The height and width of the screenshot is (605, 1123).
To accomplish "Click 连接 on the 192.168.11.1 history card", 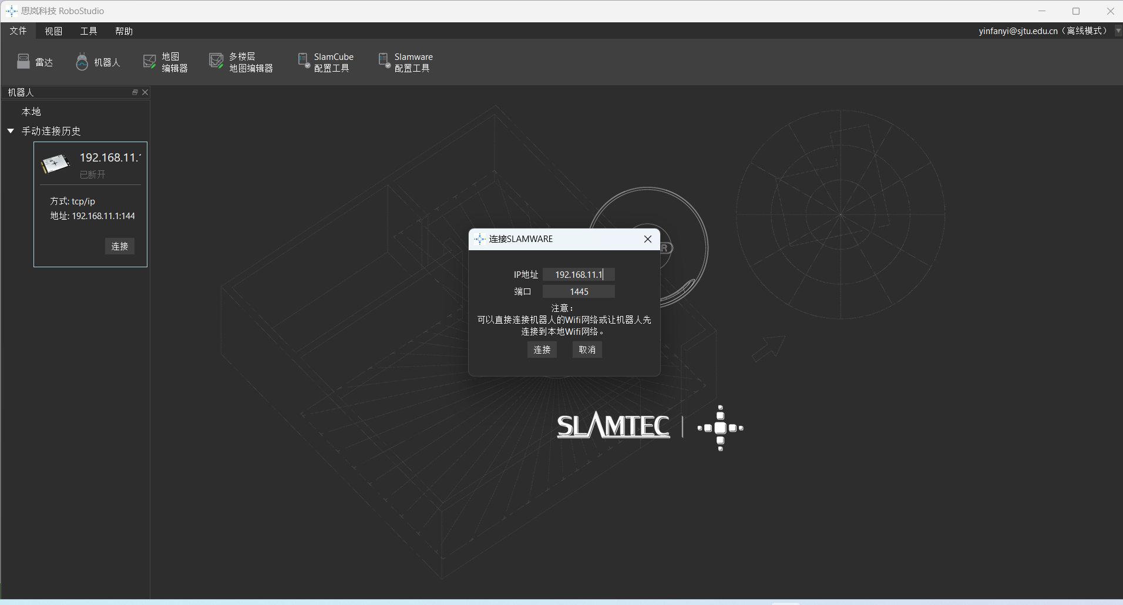I will pyautogui.click(x=120, y=246).
